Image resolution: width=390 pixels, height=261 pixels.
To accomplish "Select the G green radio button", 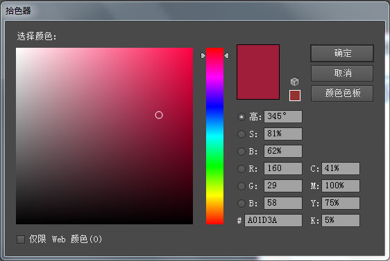I will 241,186.
